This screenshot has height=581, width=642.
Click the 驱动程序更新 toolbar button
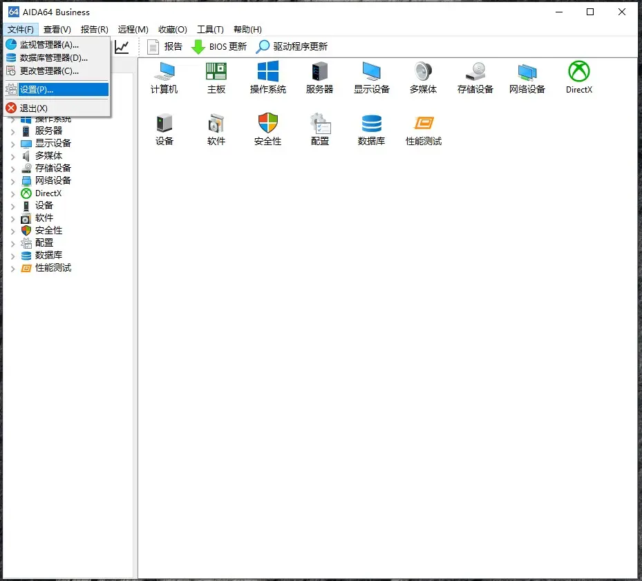tap(292, 47)
